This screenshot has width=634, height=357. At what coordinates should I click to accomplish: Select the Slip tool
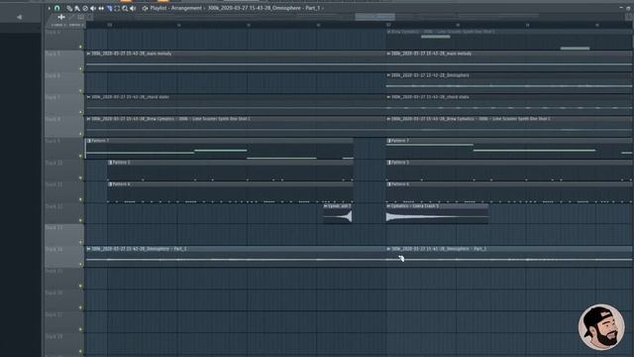tap(101, 8)
